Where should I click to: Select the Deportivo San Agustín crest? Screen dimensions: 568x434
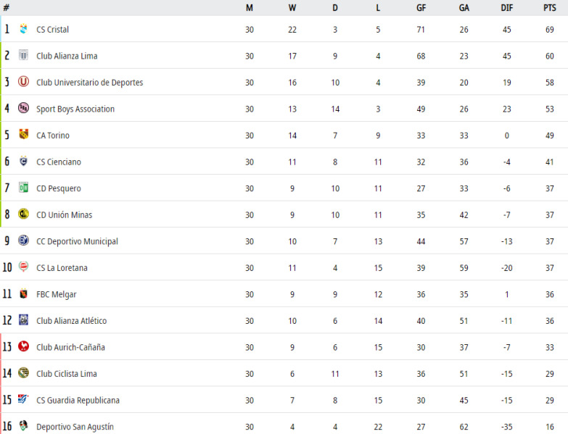[x=23, y=426]
